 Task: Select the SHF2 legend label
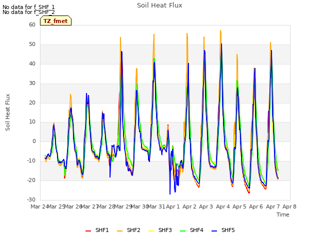pyautogui.click(x=133, y=230)
